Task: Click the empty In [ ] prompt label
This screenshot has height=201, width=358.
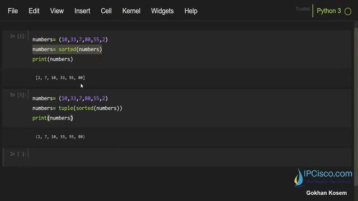Action: tap(18, 154)
